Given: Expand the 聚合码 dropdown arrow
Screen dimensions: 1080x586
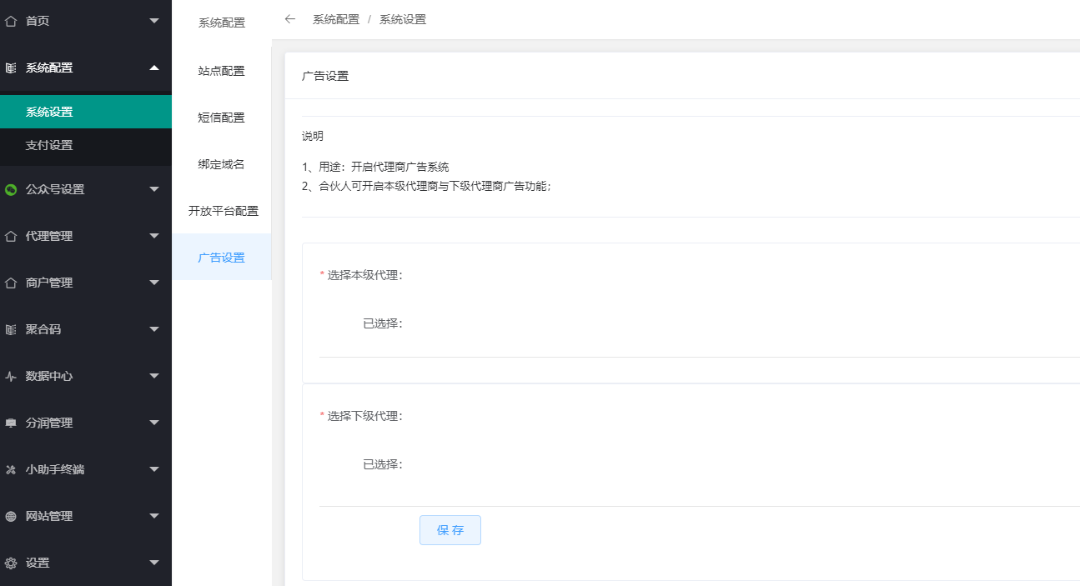Looking at the screenshot, I should (x=154, y=329).
